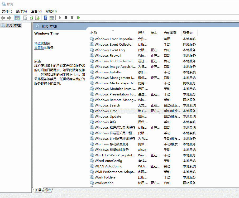This screenshot has width=239, height=198.
Task: Click the Export List toolbar icon
Action: click(37, 17)
